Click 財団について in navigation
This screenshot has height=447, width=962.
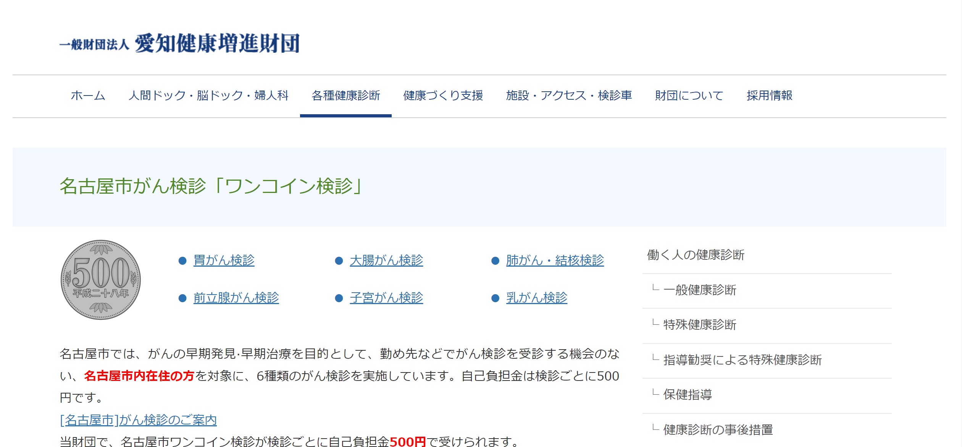689,96
